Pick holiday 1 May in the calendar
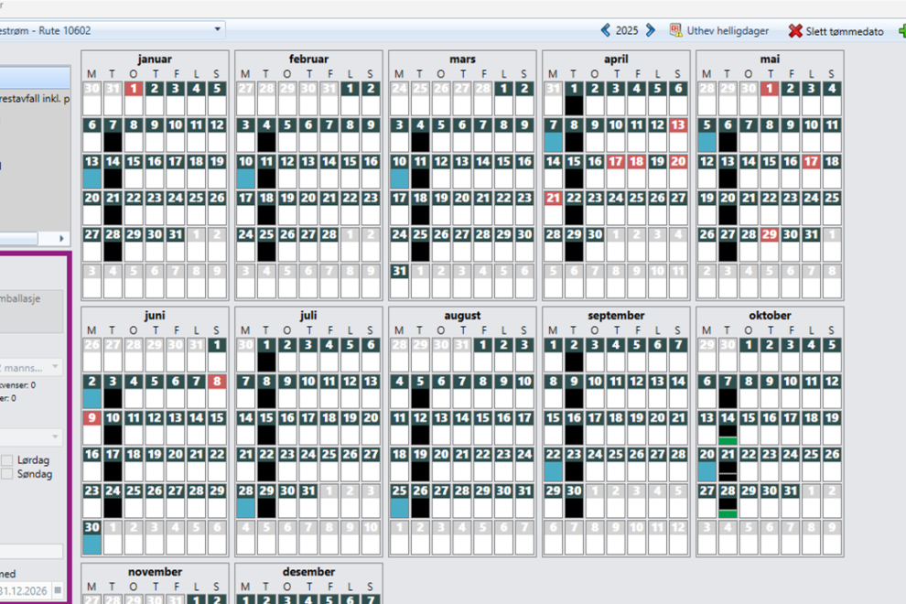906x604 pixels. pyautogui.click(x=769, y=97)
